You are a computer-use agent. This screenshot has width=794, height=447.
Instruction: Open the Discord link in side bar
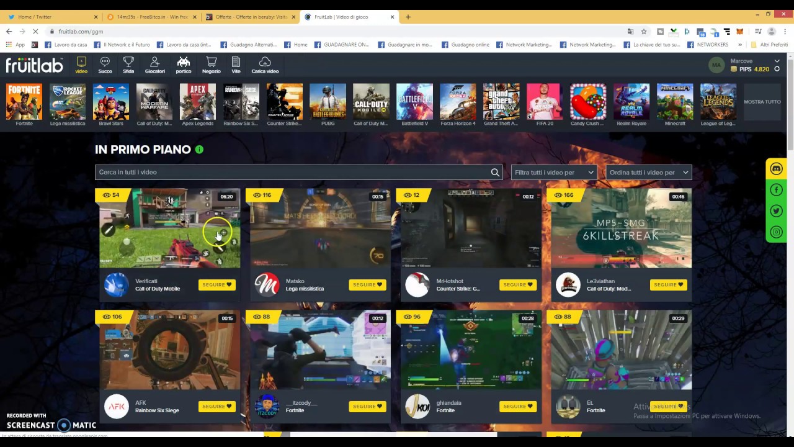(777, 169)
